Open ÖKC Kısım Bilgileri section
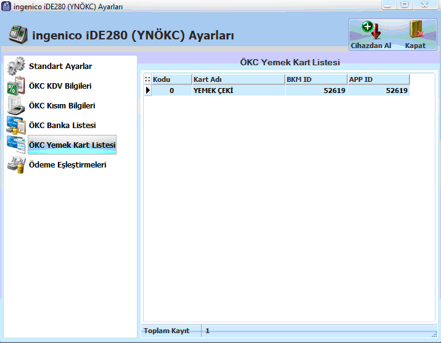 click(x=62, y=105)
